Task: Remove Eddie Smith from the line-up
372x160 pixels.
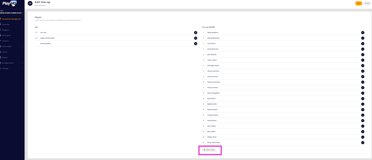Action: pos(363,104)
